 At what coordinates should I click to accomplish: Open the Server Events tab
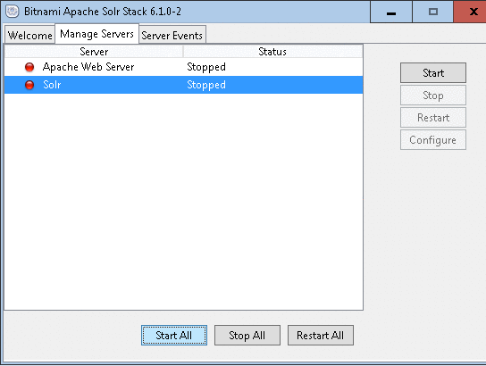(x=172, y=35)
